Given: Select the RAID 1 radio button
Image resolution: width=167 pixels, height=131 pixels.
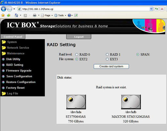Looking at the screenshot, I should click(107, 54).
